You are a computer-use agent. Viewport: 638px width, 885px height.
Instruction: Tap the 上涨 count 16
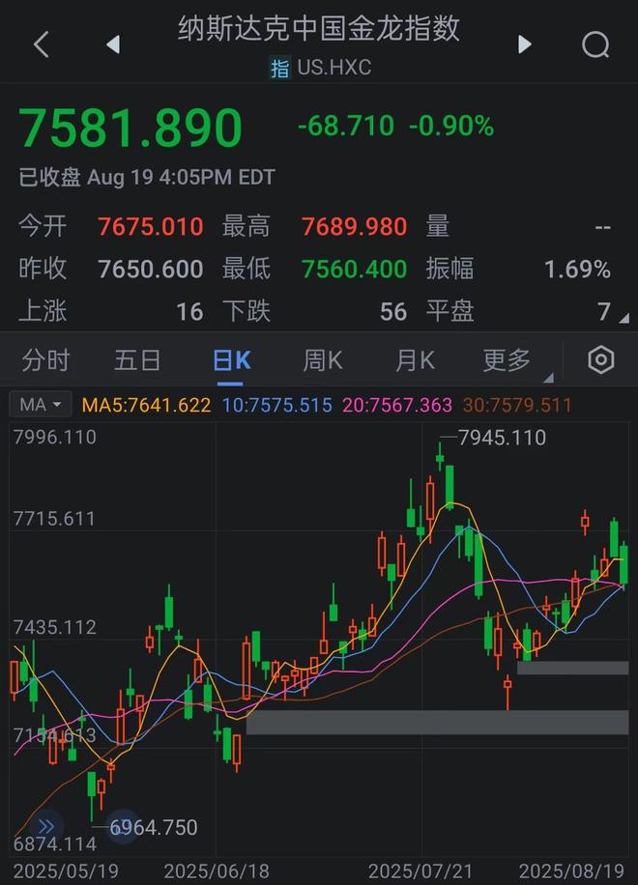189,311
